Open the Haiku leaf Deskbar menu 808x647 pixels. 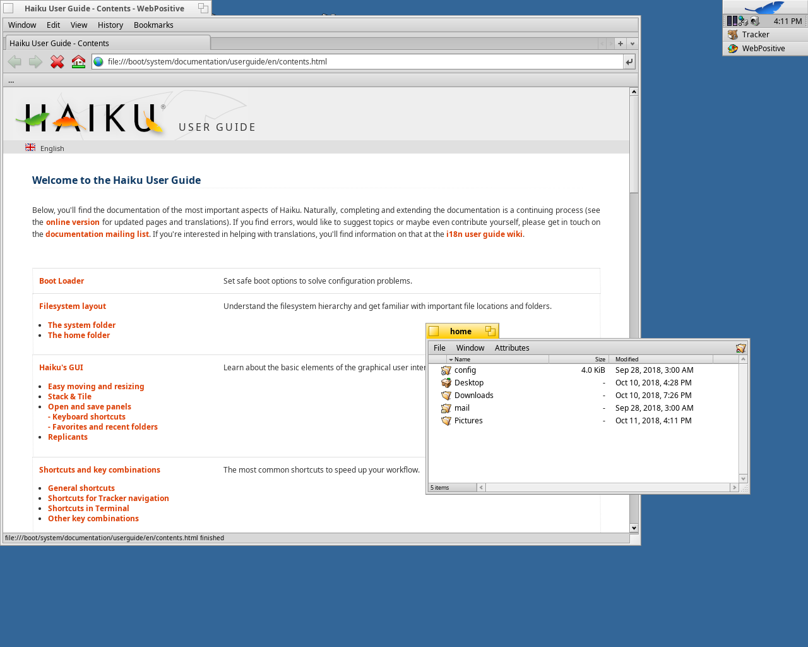[x=765, y=8]
